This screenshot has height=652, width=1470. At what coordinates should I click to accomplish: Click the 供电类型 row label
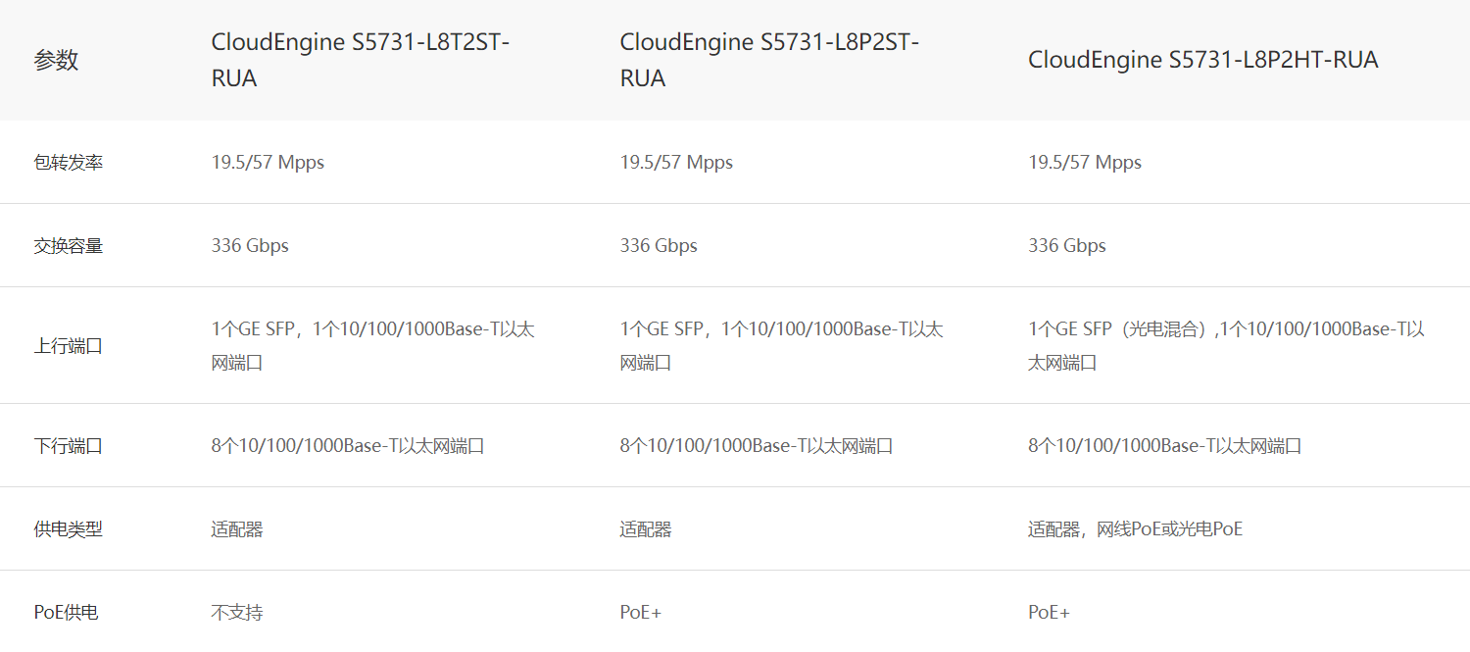pos(68,529)
